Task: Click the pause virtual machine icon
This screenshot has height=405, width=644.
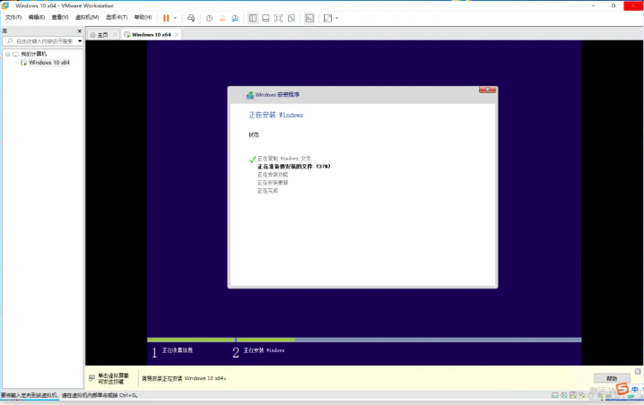Action: [x=166, y=18]
